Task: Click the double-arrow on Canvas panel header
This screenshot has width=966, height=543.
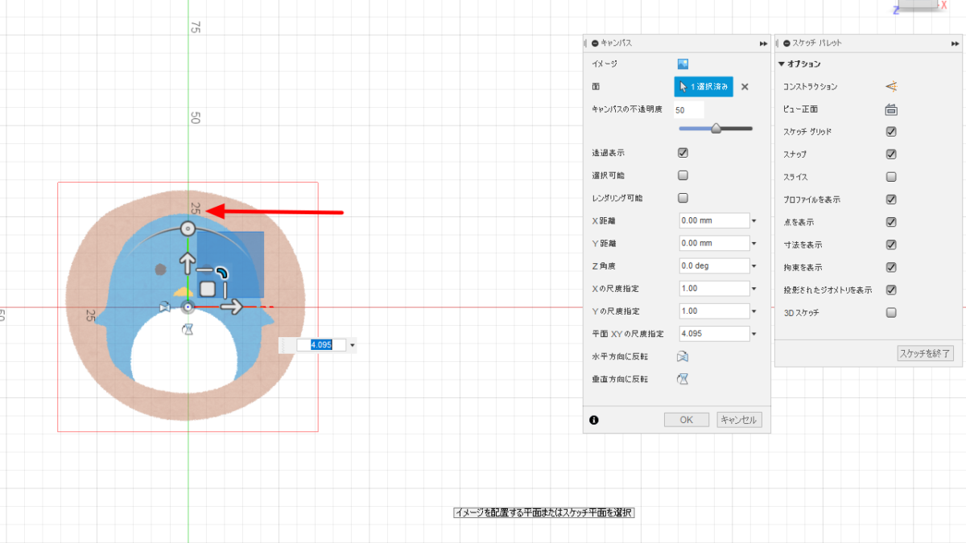Action: coord(763,43)
